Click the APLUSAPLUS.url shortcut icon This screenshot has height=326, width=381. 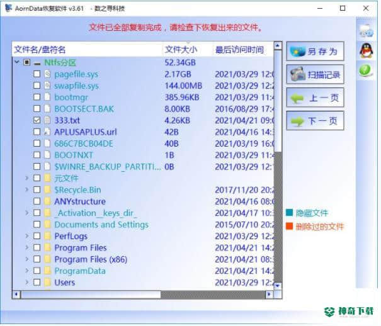click(47, 132)
